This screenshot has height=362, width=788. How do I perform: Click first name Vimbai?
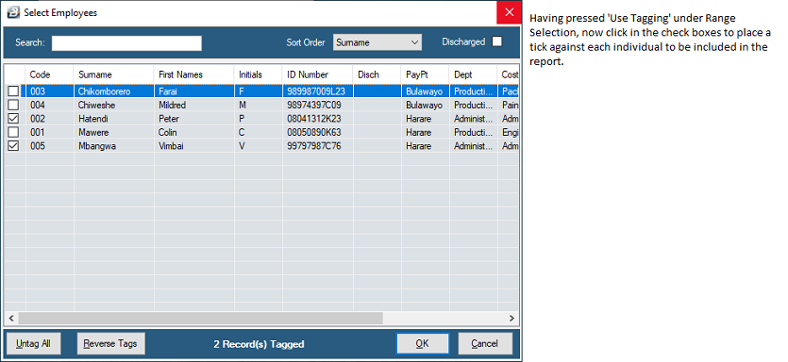[170, 145]
